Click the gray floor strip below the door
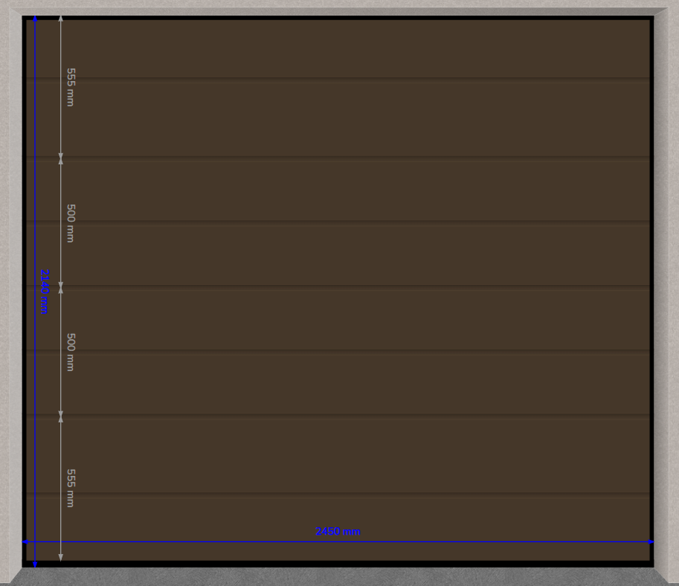 coord(339,577)
